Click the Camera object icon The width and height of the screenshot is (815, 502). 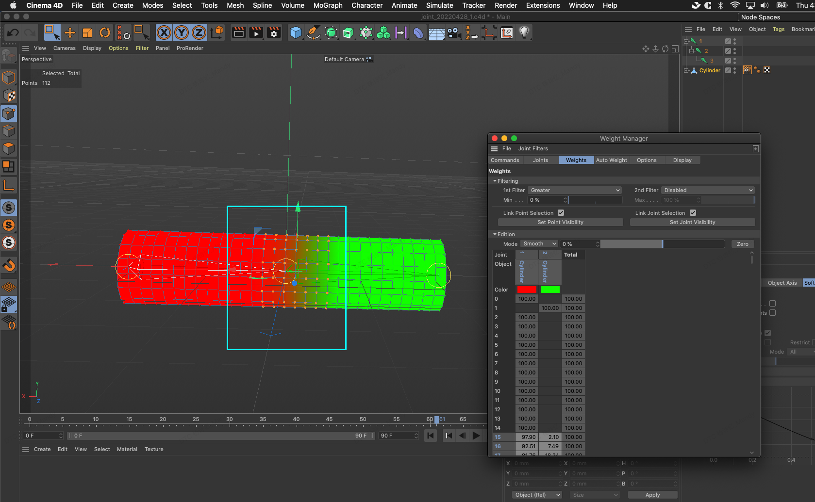(x=454, y=32)
